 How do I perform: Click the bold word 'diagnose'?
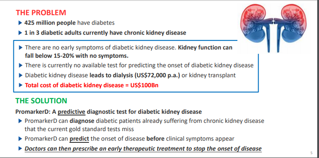82,121
